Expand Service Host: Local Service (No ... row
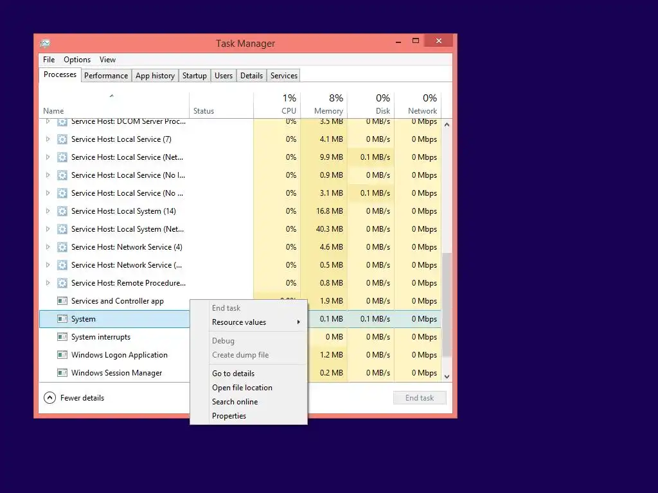The width and height of the screenshot is (658, 493). pyautogui.click(x=48, y=193)
